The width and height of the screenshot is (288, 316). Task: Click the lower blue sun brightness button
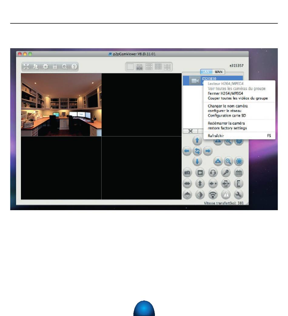pos(239,161)
